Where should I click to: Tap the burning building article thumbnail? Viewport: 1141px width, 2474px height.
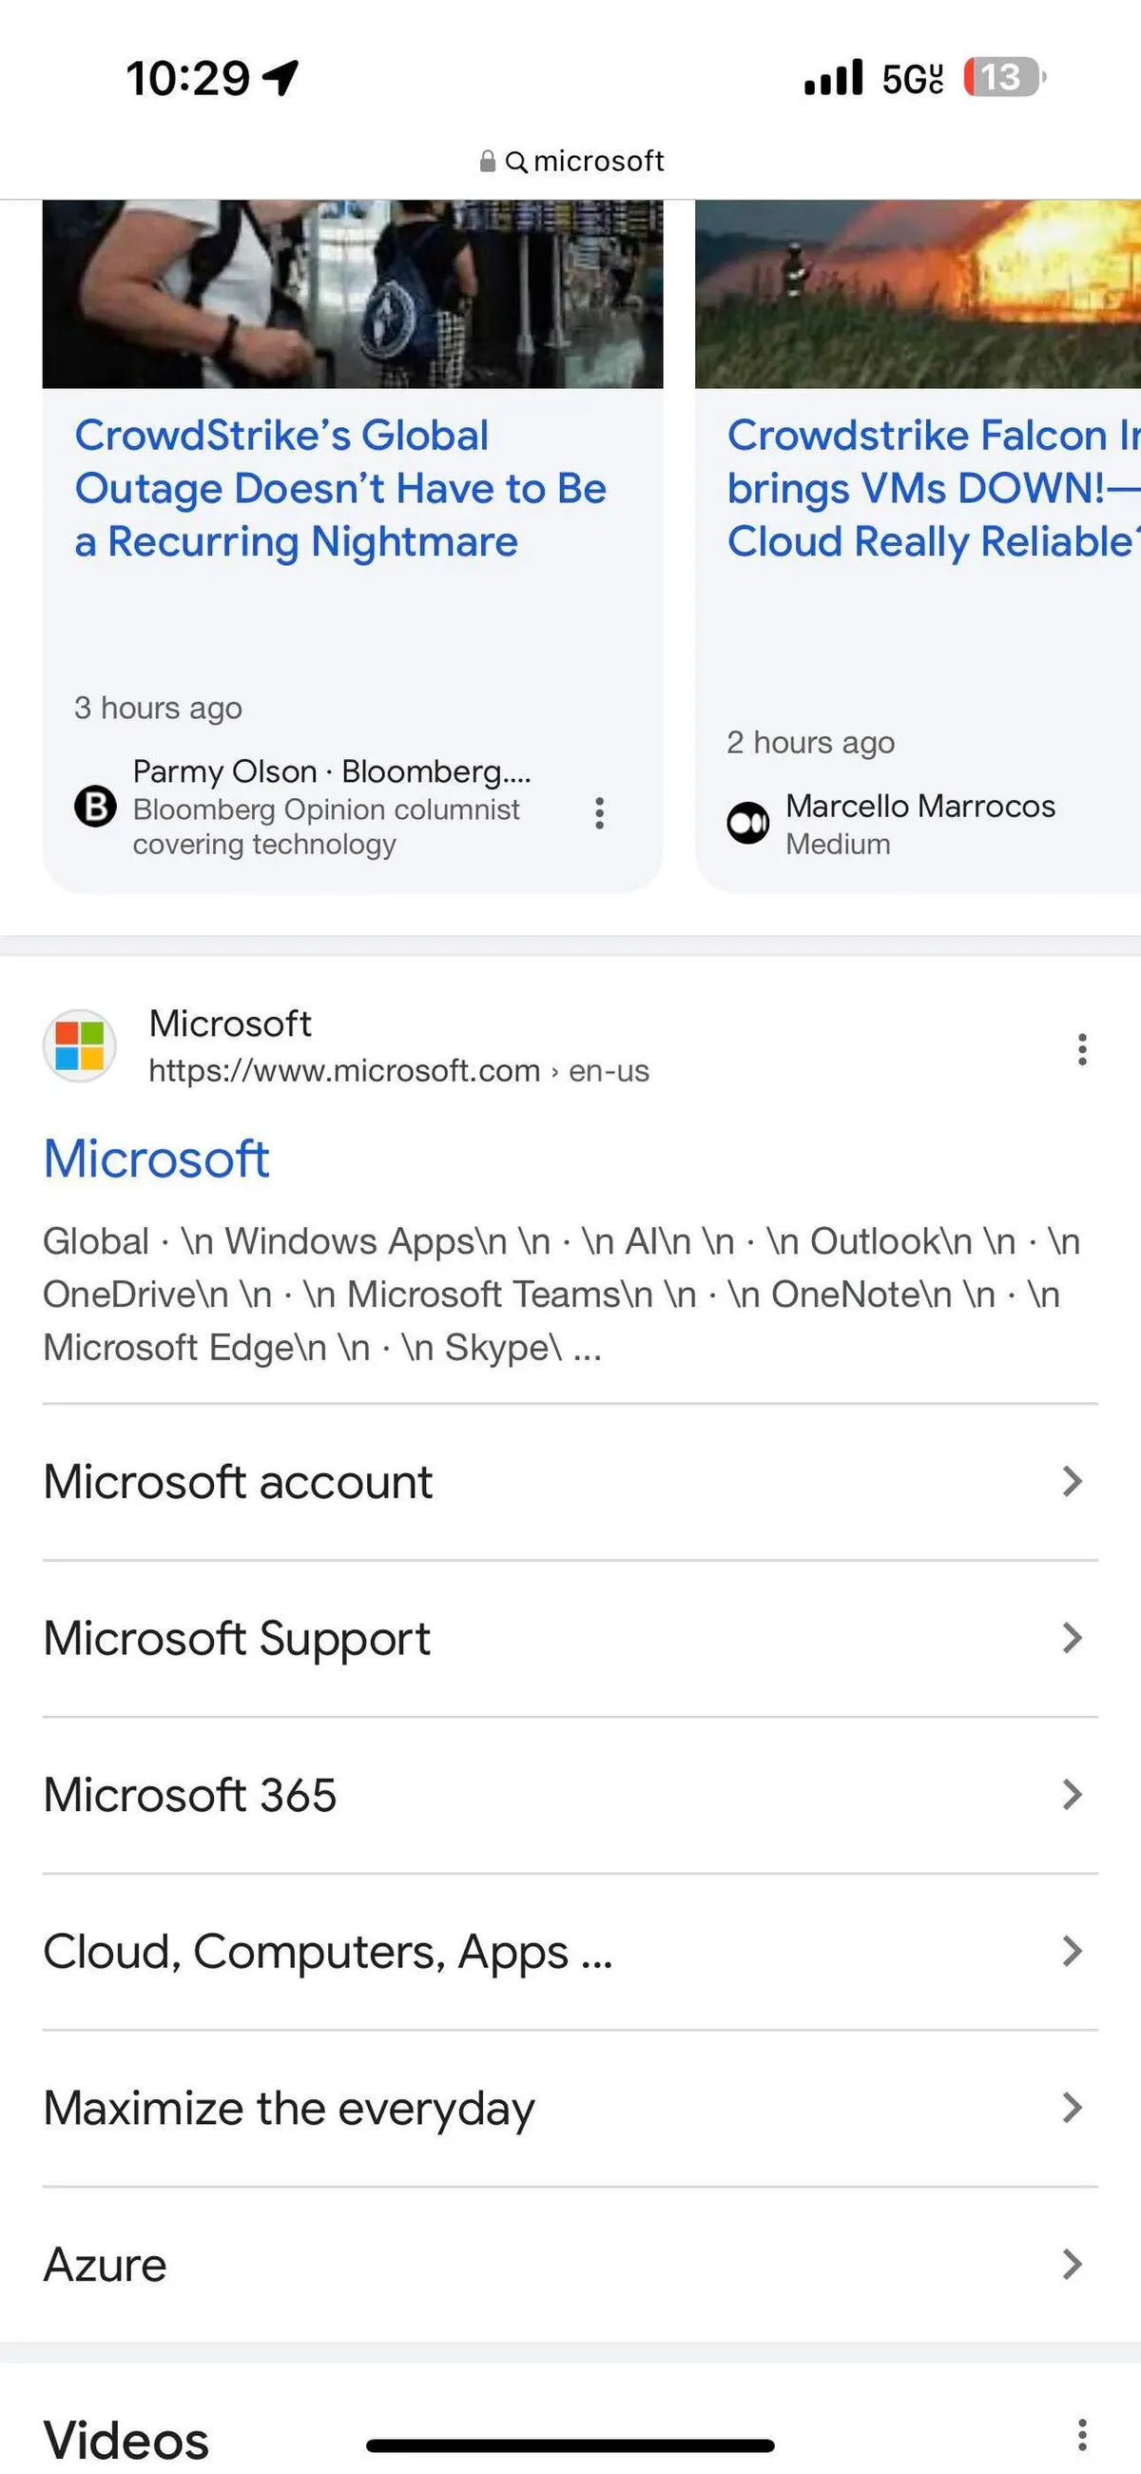[x=918, y=294]
